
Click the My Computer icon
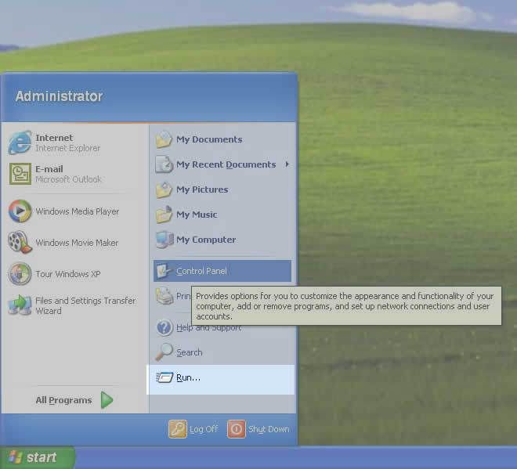[x=164, y=240]
